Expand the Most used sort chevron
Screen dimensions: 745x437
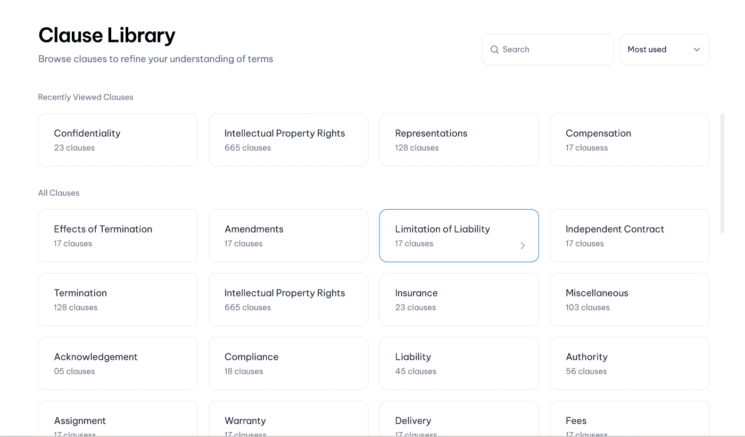pyautogui.click(x=697, y=50)
